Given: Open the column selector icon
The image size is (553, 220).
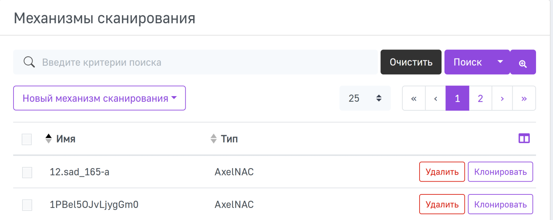Looking at the screenshot, I should pyautogui.click(x=524, y=138).
